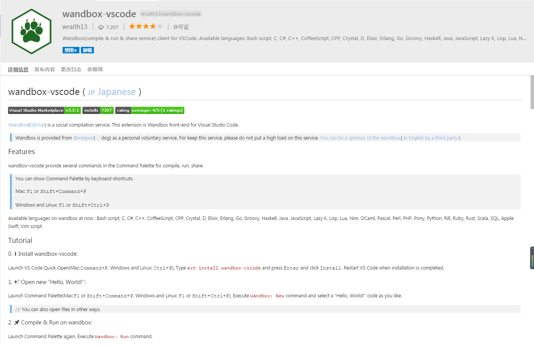
Task: Click the installs 7207 badge
Action: [98, 111]
